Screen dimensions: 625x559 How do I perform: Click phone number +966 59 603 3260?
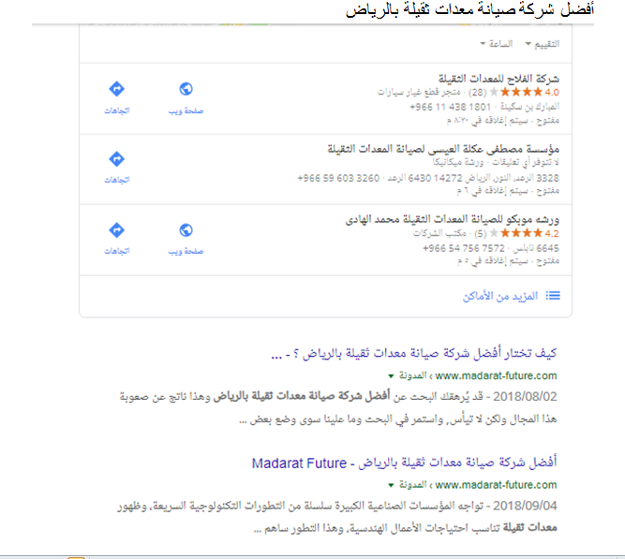pos(338,178)
